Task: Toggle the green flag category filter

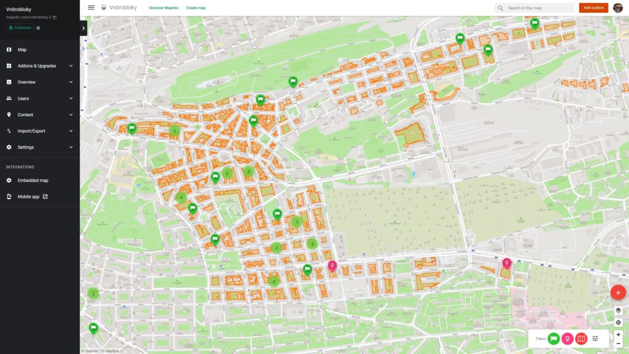Action: point(553,339)
